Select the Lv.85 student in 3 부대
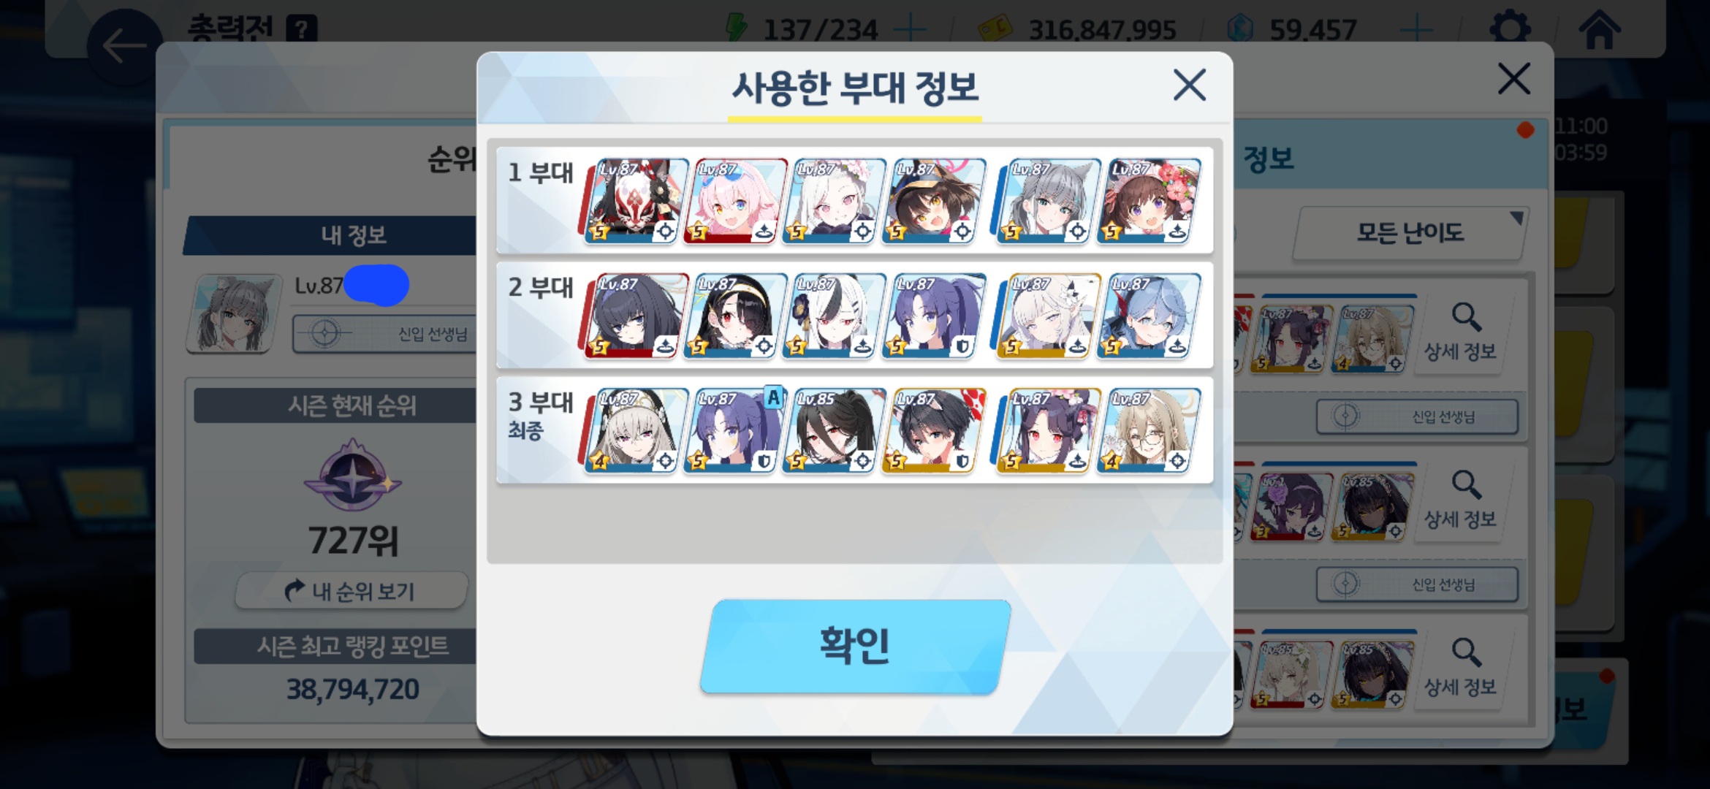The height and width of the screenshot is (789, 1710). 834,430
